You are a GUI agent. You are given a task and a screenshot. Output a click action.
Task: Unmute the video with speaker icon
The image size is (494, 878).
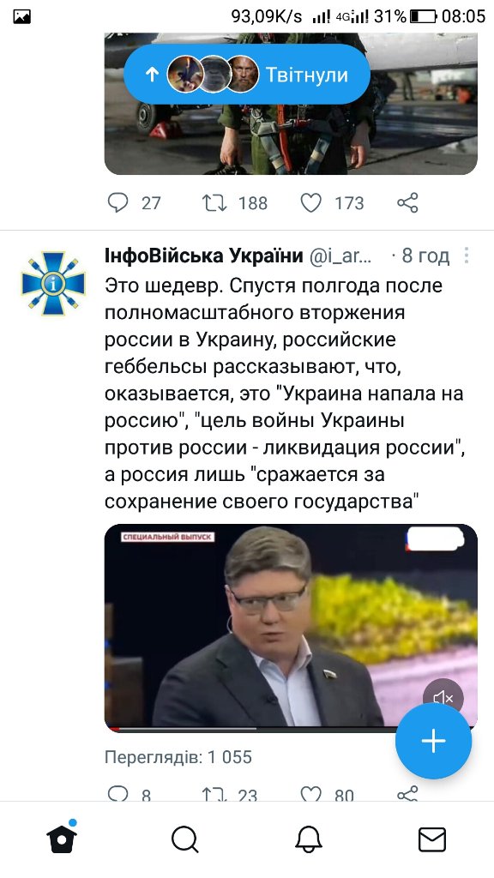point(443,698)
